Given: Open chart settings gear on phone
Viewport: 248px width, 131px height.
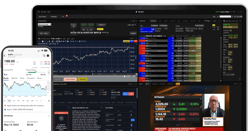Looking at the screenshot, I should [49, 101].
